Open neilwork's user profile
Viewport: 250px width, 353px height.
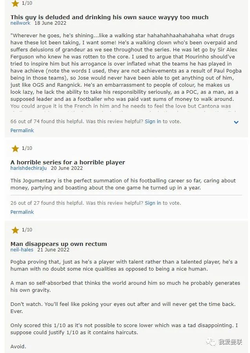click(x=20, y=23)
